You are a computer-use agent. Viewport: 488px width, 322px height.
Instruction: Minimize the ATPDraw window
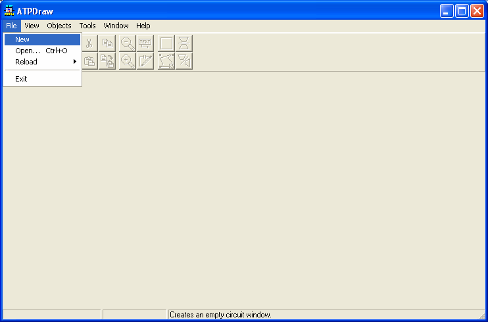click(x=447, y=11)
